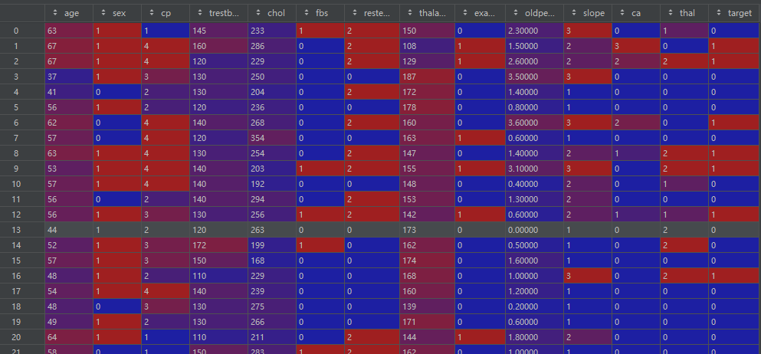This screenshot has width=761, height=354.
Task: Select oldpeak cell 3.60000 in row 6
Action: [x=534, y=123]
